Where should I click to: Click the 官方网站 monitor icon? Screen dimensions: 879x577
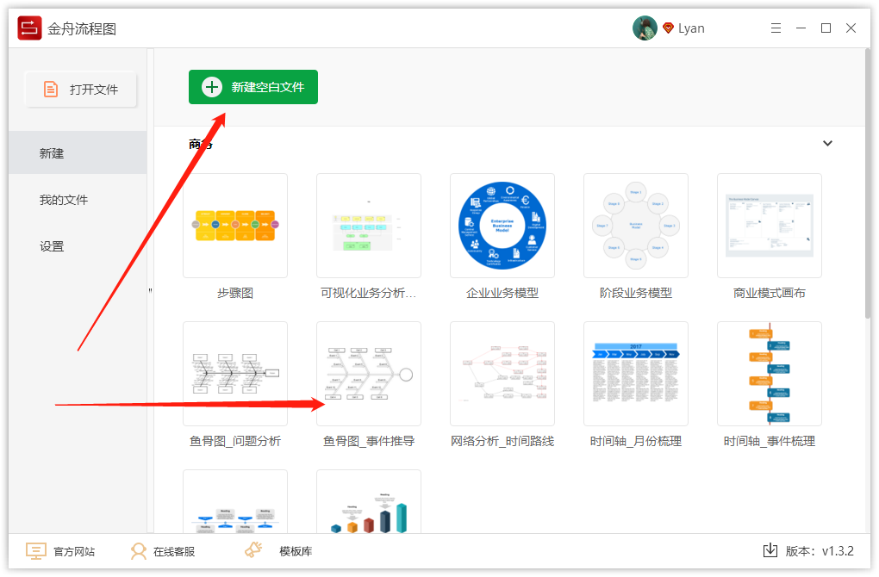35,551
